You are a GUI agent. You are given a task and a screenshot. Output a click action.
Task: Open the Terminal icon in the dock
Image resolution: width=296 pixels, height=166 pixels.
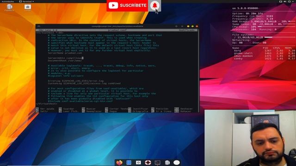(157, 162)
